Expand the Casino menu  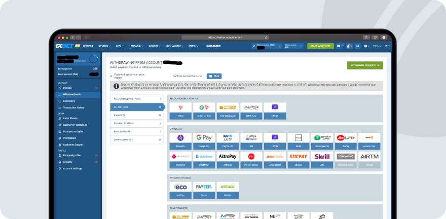pyautogui.click(x=155, y=46)
